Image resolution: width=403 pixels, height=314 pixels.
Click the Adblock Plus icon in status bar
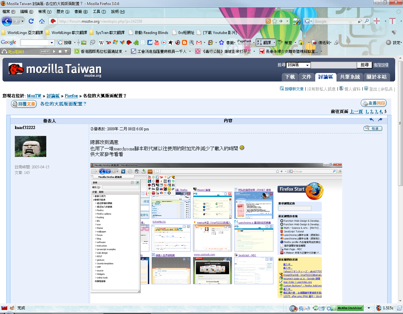[x=315, y=308]
